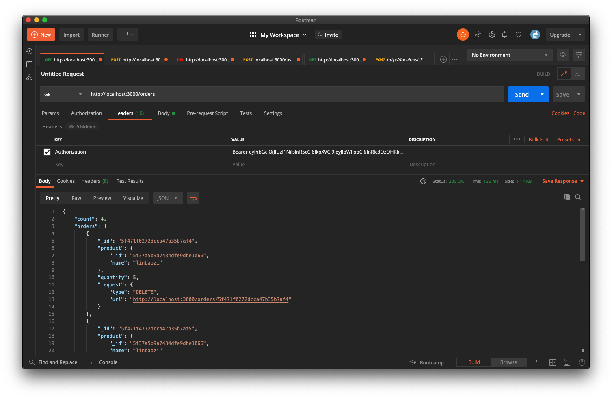The height and width of the screenshot is (399, 612).
Task: Open the tab options three-dots icon
Action: click(x=455, y=59)
